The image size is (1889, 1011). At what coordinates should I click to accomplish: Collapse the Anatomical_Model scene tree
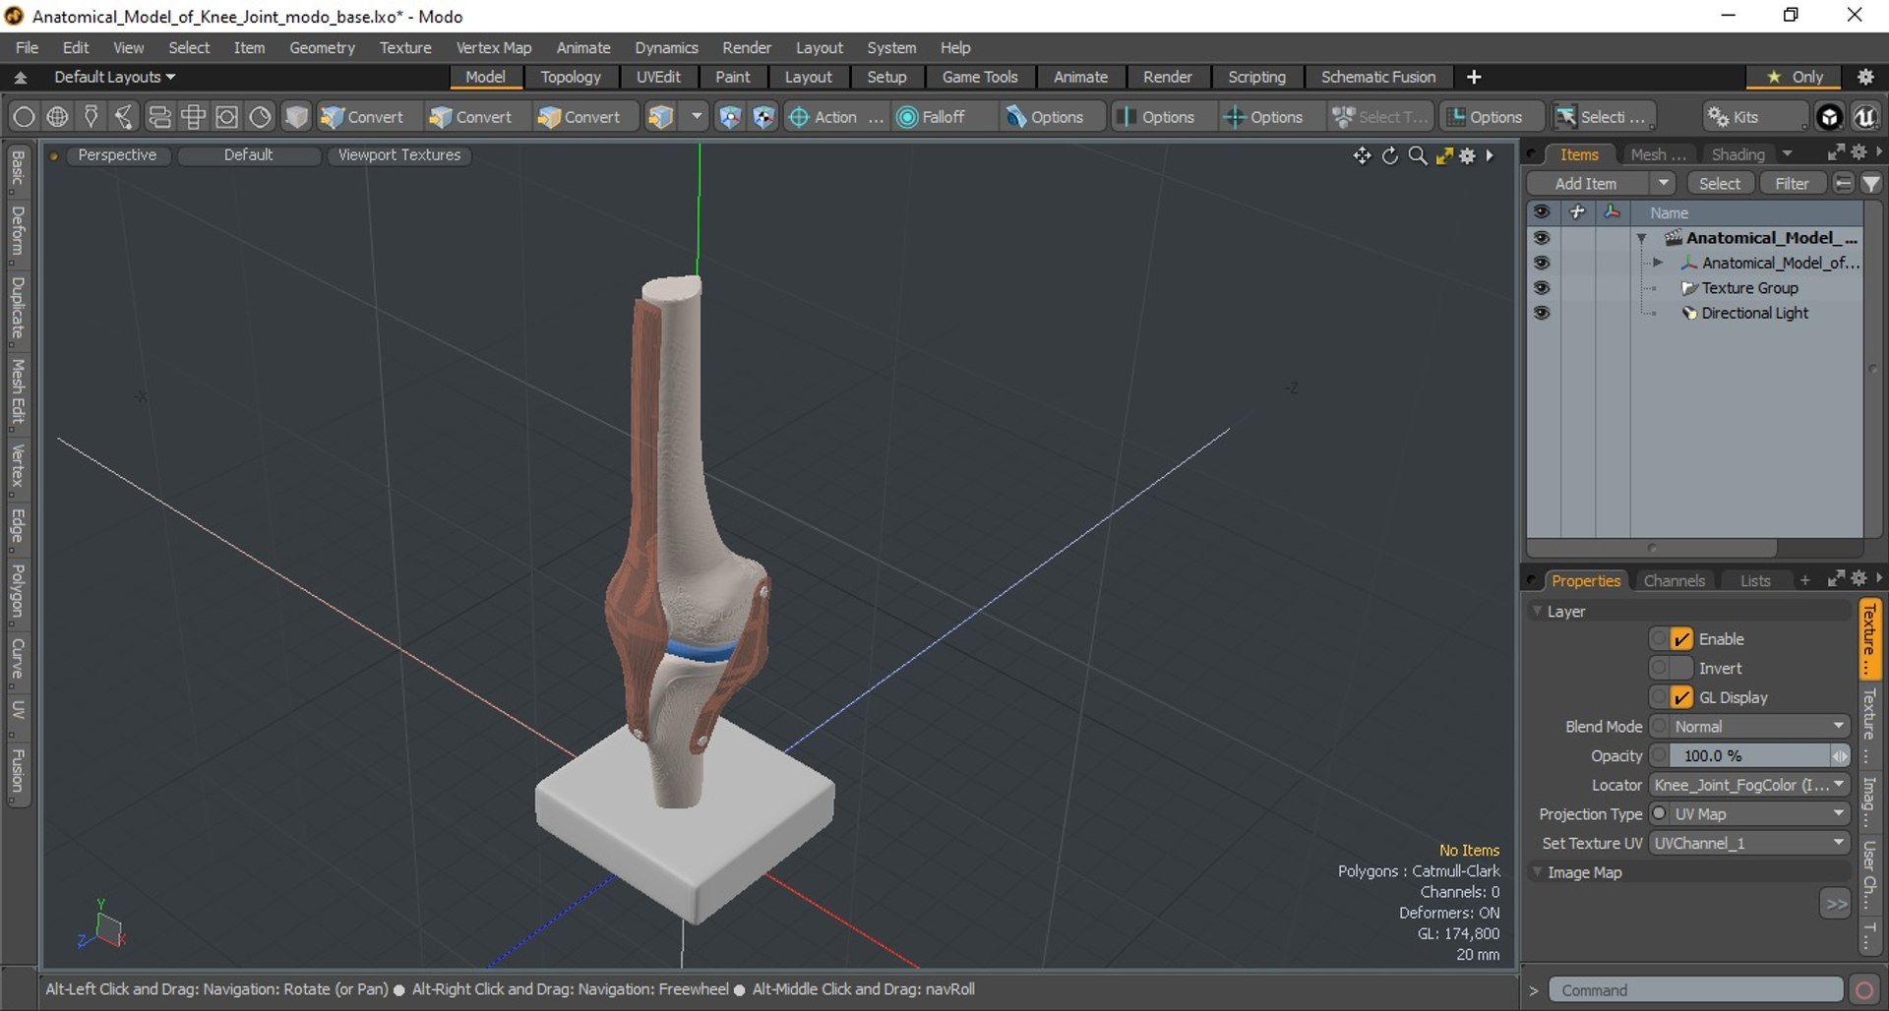tap(1641, 238)
